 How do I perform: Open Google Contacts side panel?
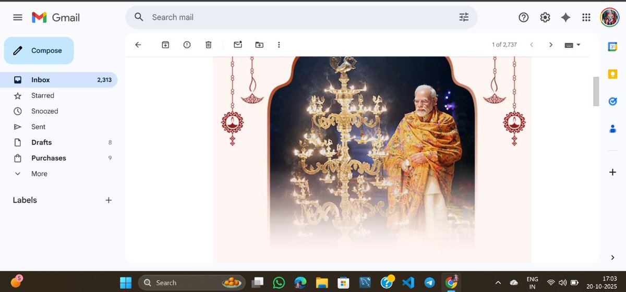tap(613, 129)
